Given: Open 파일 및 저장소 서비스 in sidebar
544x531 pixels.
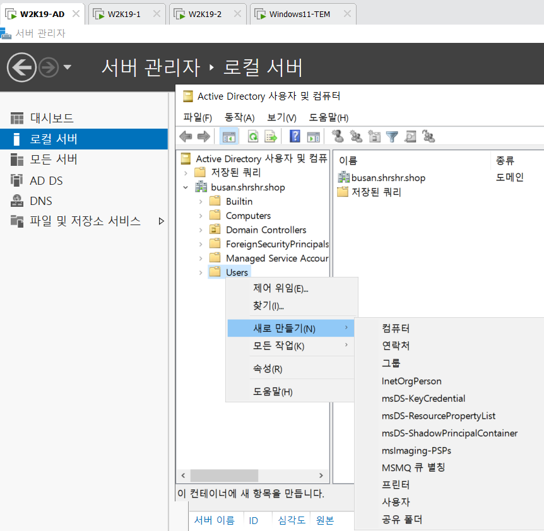Looking at the screenshot, I should 84,221.
